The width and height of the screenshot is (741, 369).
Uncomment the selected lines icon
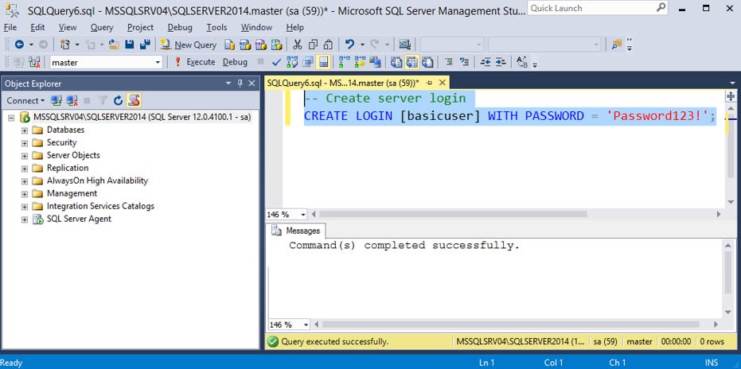click(465, 61)
